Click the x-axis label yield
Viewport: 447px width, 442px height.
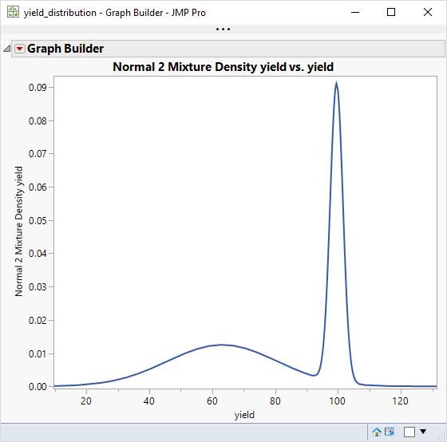tap(244, 415)
